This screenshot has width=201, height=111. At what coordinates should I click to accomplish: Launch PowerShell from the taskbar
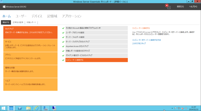pos(20,108)
